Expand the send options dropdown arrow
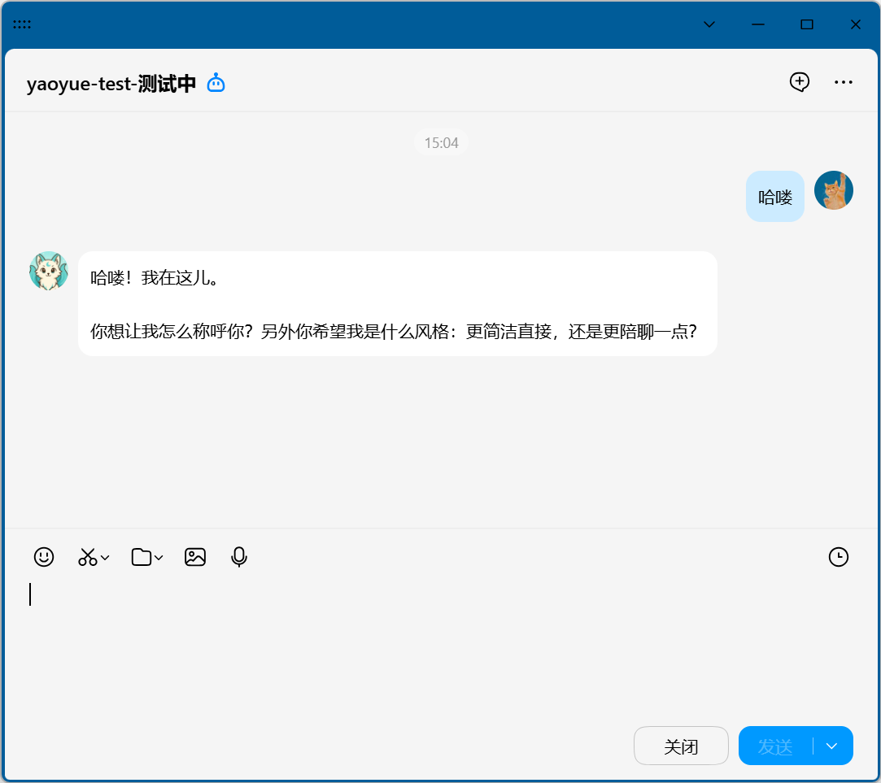The image size is (881, 783). (831, 746)
